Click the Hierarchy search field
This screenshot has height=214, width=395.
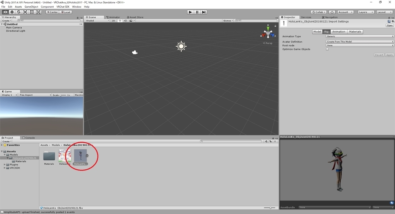[x=48, y=21]
